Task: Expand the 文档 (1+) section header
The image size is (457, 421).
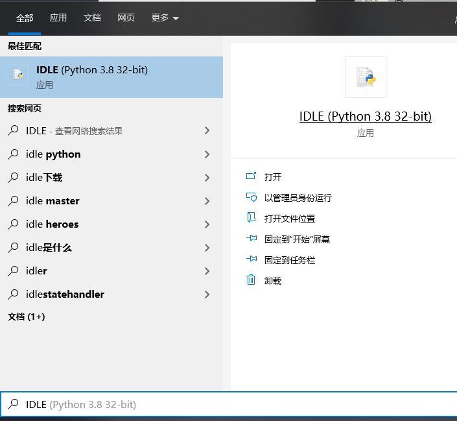Action: pos(26,317)
